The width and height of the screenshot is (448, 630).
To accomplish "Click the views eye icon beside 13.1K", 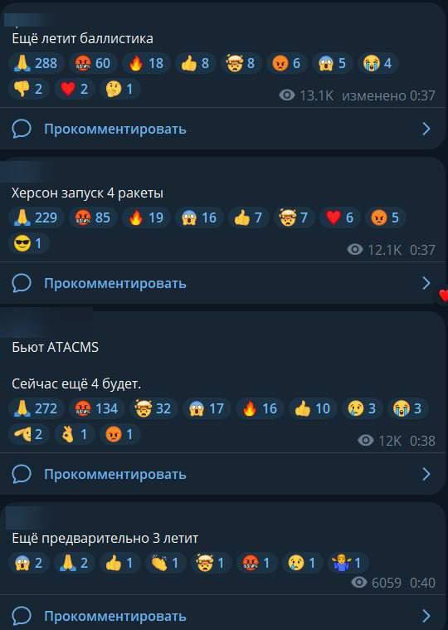I will coord(286,95).
